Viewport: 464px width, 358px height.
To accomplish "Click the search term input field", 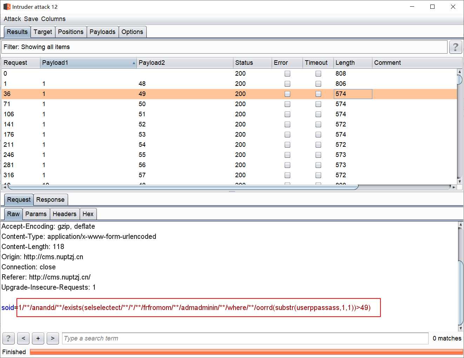I will tap(245, 338).
